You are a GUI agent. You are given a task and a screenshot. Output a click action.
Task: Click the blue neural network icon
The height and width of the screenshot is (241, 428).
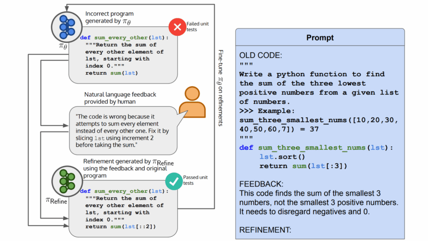(64, 25)
